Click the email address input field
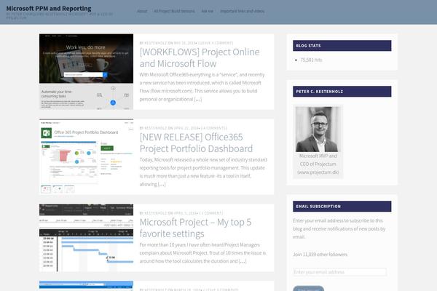Screen dimensions: 437x291 tap(339, 272)
